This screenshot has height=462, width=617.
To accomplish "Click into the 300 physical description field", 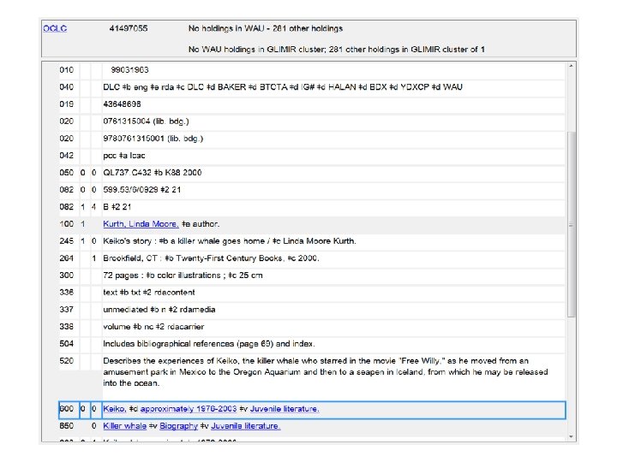I will [x=183, y=275].
